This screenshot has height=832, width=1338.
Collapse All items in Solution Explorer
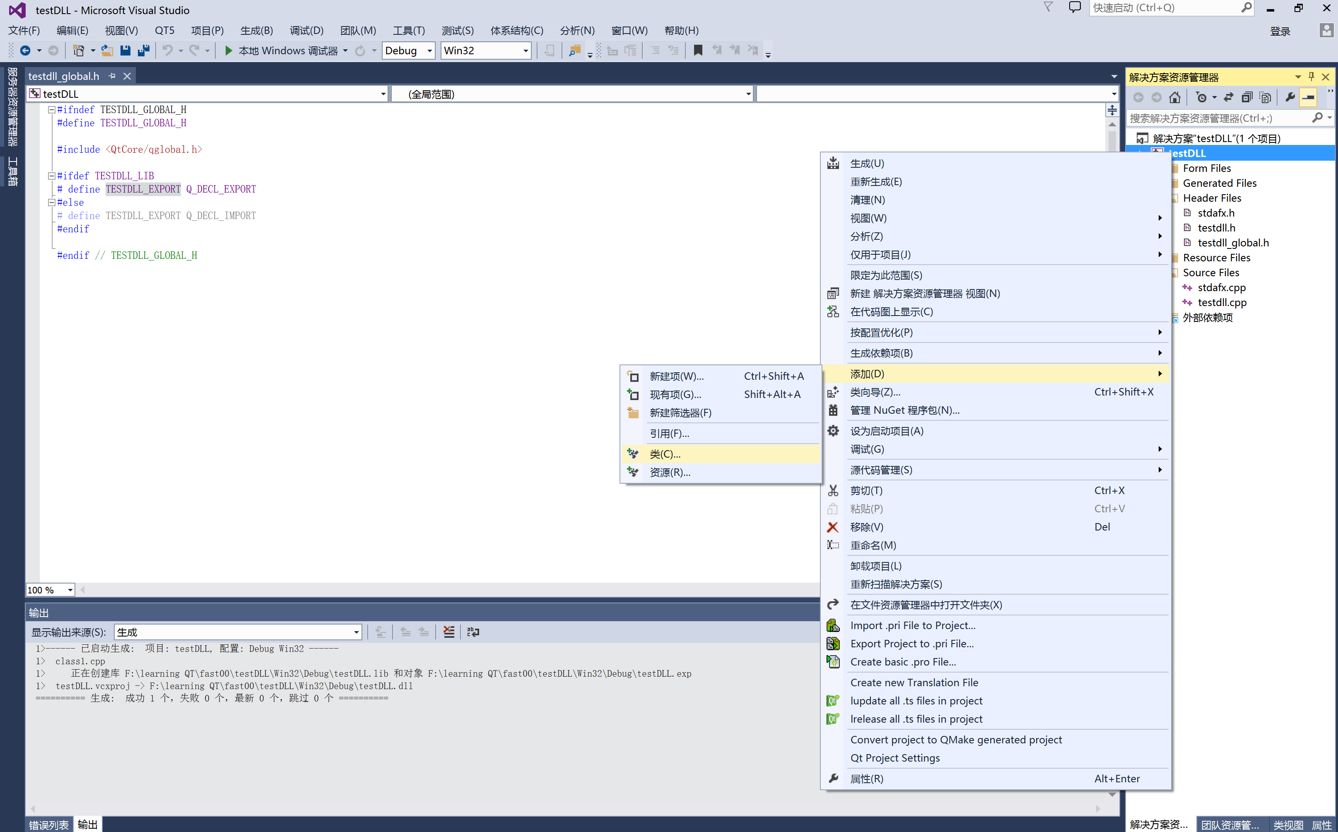click(x=1247, y=97)
